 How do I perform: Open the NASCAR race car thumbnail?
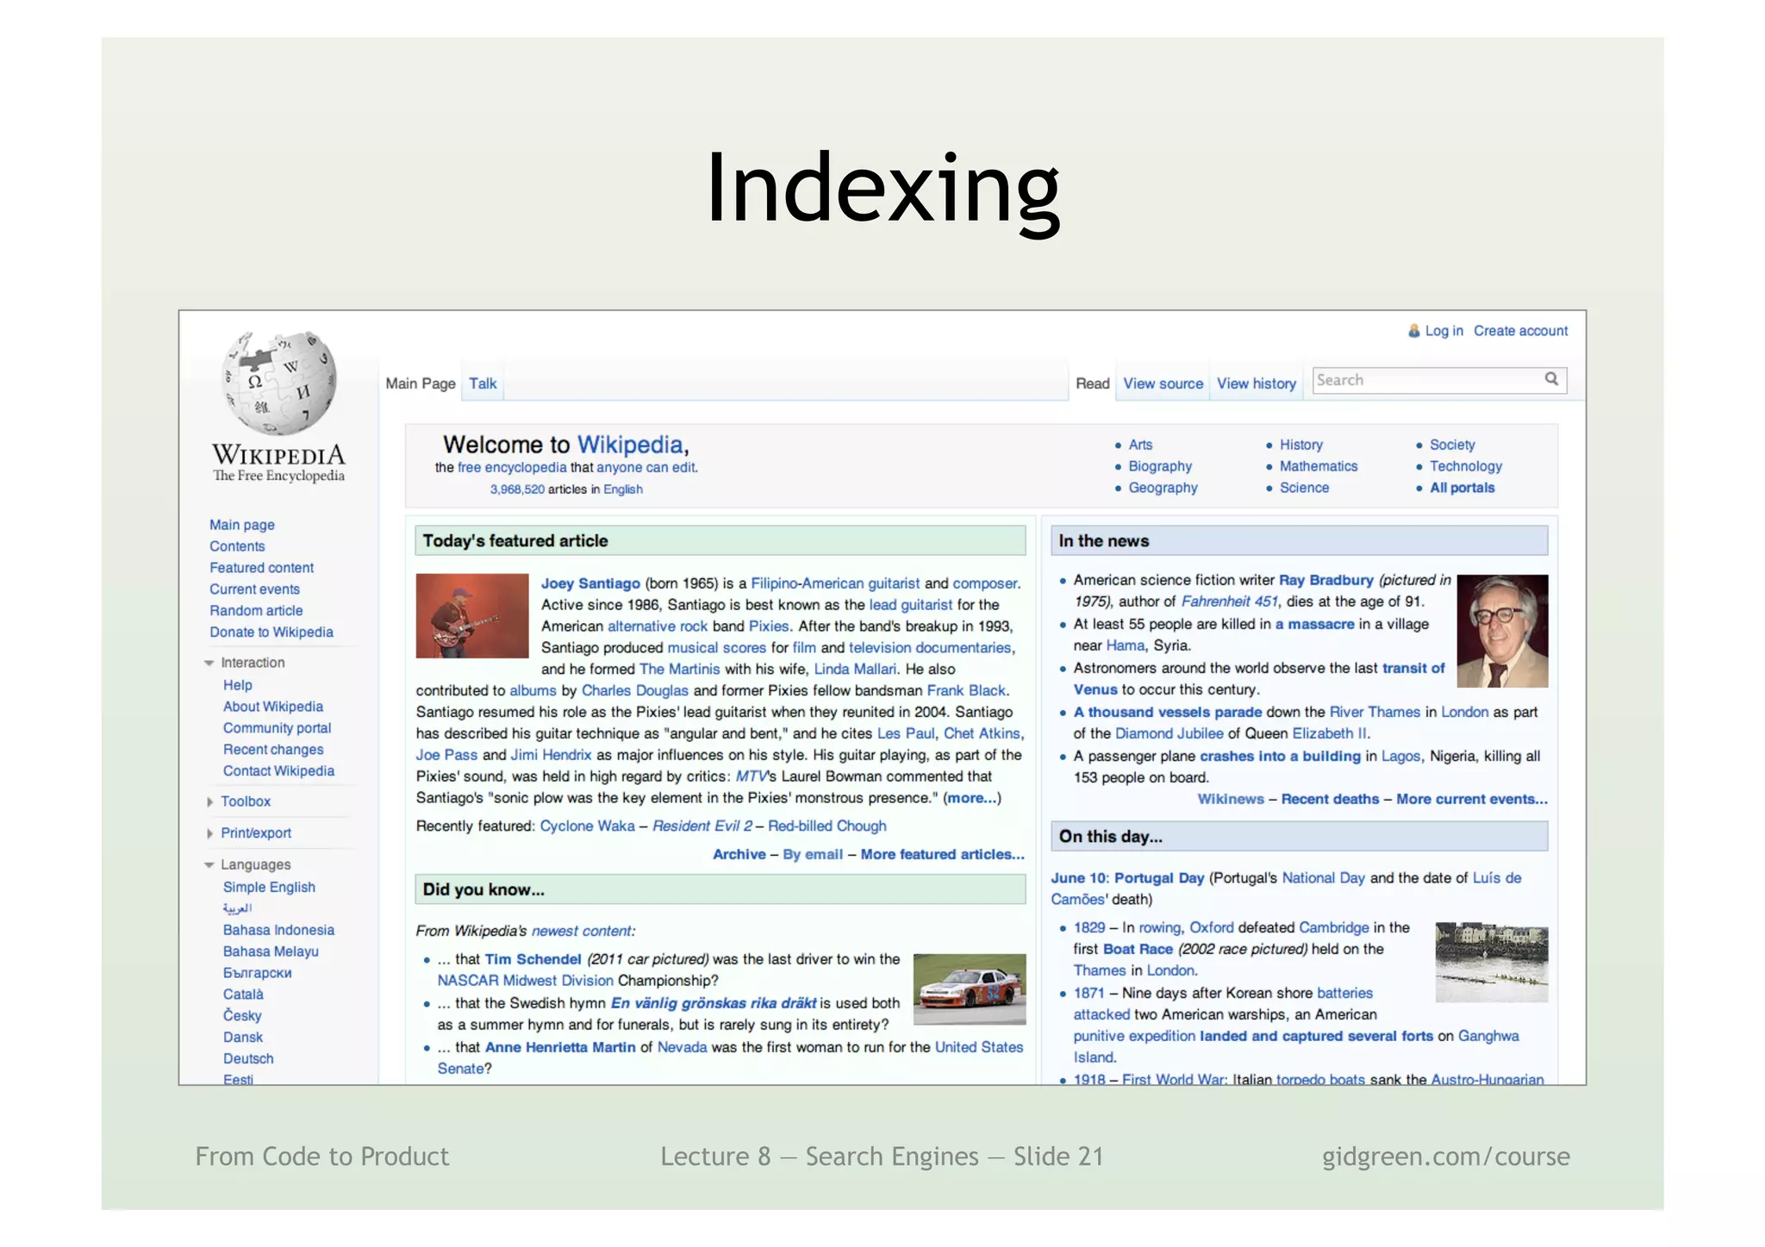[970, 989]
